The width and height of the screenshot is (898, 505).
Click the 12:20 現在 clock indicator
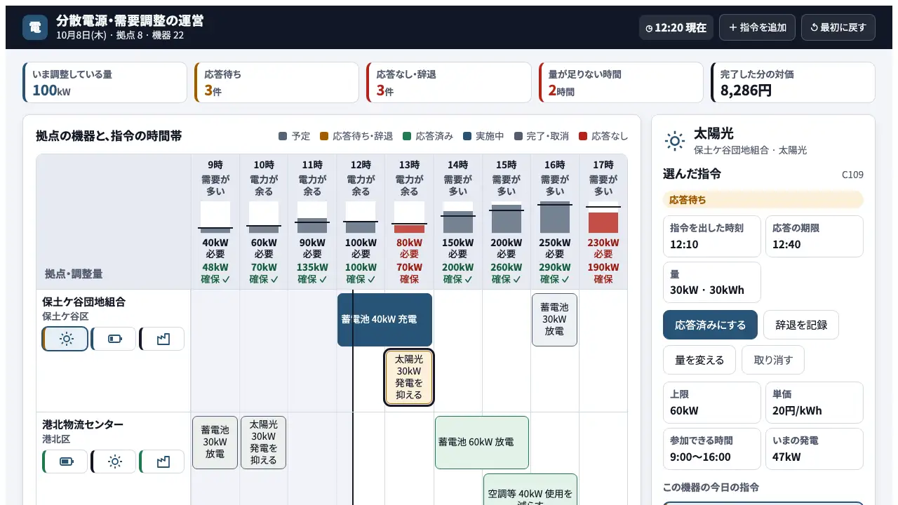point(676,27)
